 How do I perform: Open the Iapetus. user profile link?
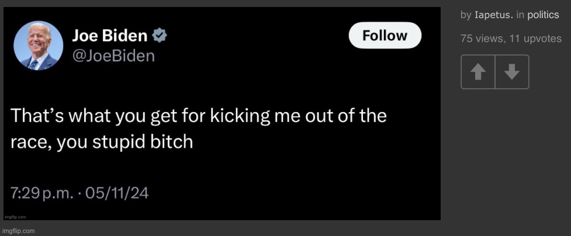pyautogui.click(x=493, y=15)
